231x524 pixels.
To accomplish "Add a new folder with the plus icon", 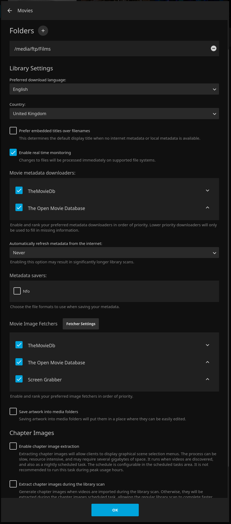I will point(43,31).
